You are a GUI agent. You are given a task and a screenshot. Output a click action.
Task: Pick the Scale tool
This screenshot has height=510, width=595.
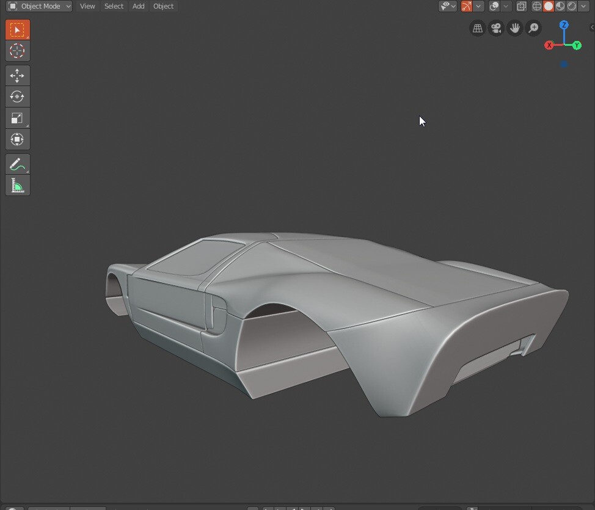[17, 118]
